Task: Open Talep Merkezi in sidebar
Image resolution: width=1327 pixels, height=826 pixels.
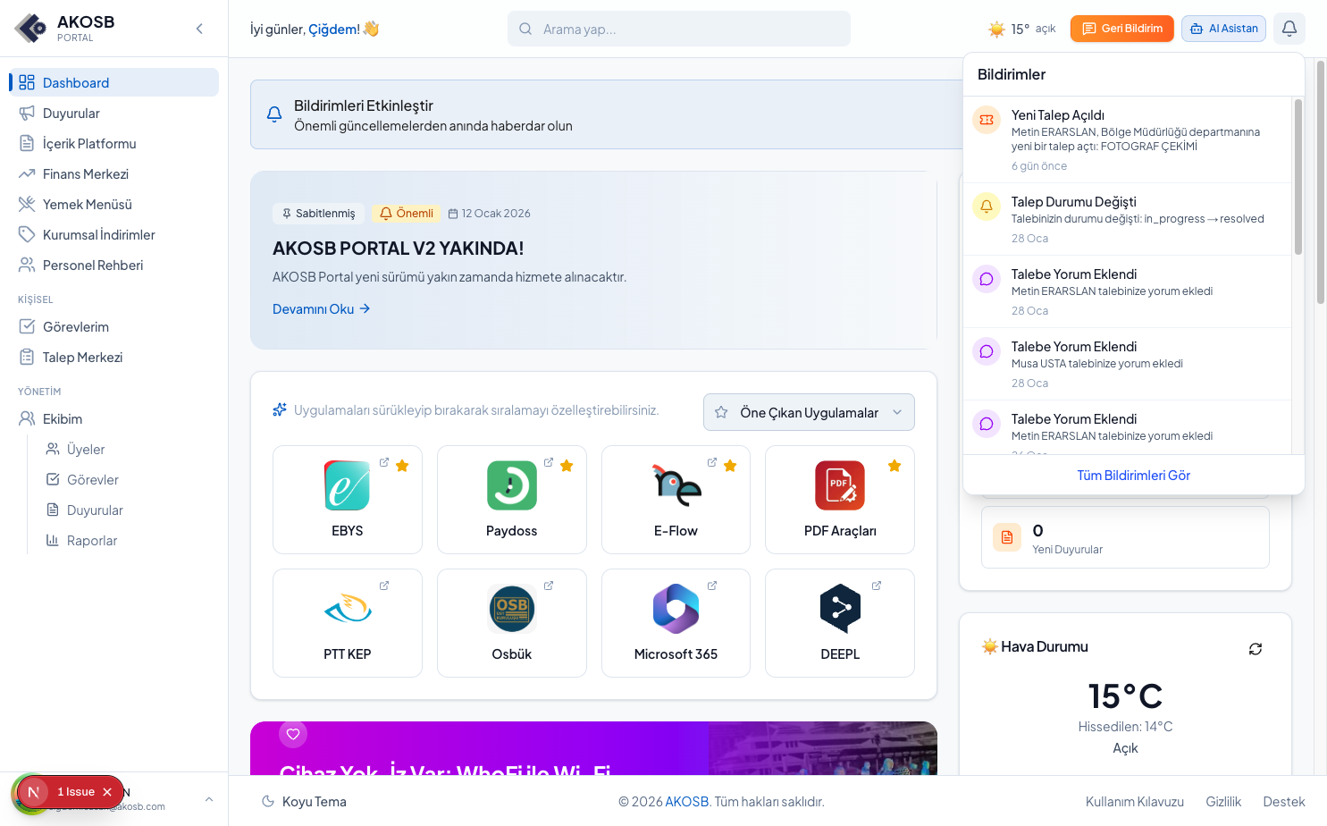Action: [x=113, y=357]
